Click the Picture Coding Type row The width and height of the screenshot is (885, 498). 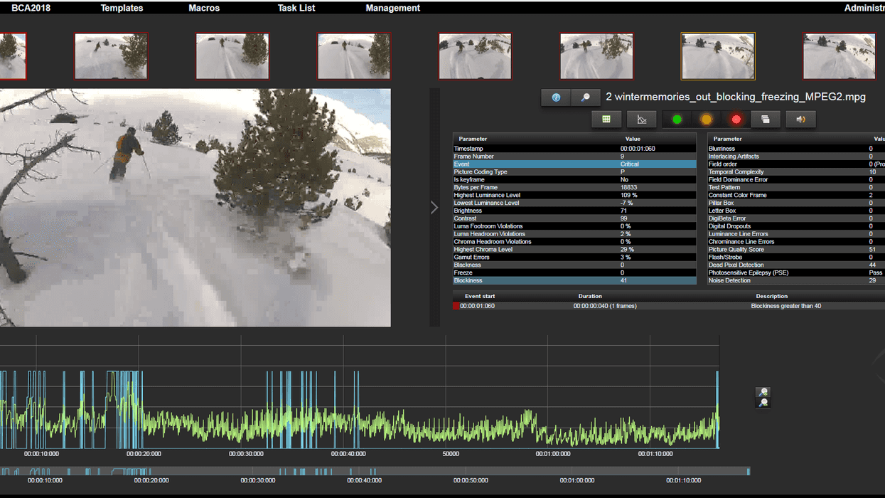[574, 172]
